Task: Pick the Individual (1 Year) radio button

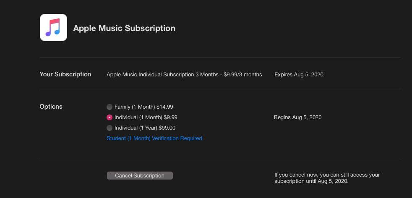Action: pyautogui.click(x=110, y=128)
